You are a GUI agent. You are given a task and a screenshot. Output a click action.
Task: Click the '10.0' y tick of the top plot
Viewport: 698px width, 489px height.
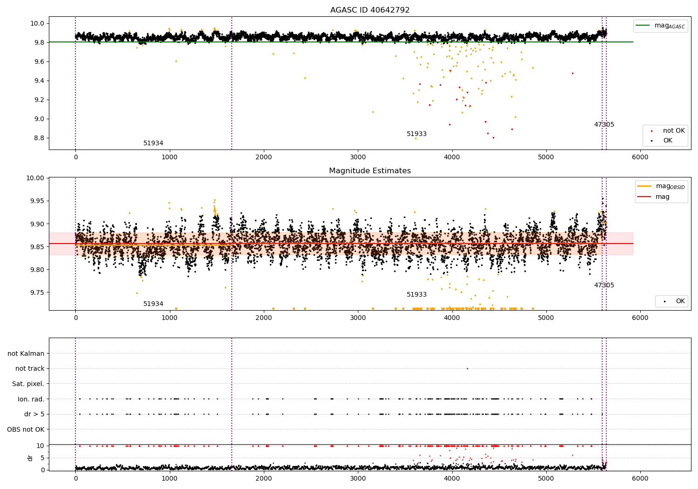click(38, 23)
